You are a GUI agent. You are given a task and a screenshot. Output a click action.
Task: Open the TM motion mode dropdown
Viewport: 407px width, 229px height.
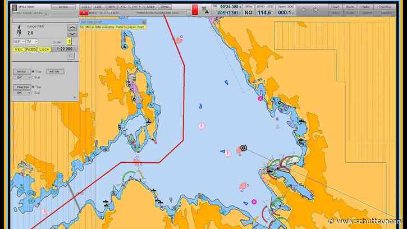pos(33,42)
